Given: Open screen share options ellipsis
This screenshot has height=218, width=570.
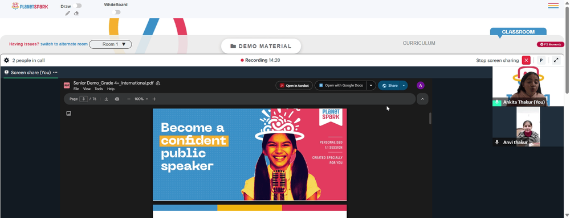Looking at the screenshot, I should point(55,73).
